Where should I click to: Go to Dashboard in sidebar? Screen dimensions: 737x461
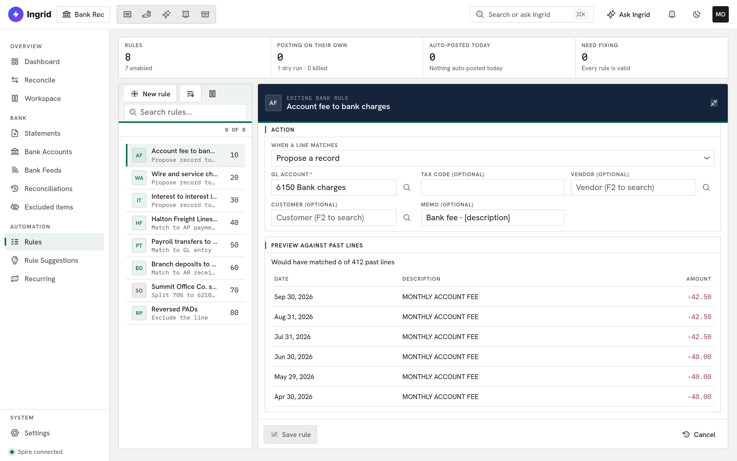tap(54, 61)
